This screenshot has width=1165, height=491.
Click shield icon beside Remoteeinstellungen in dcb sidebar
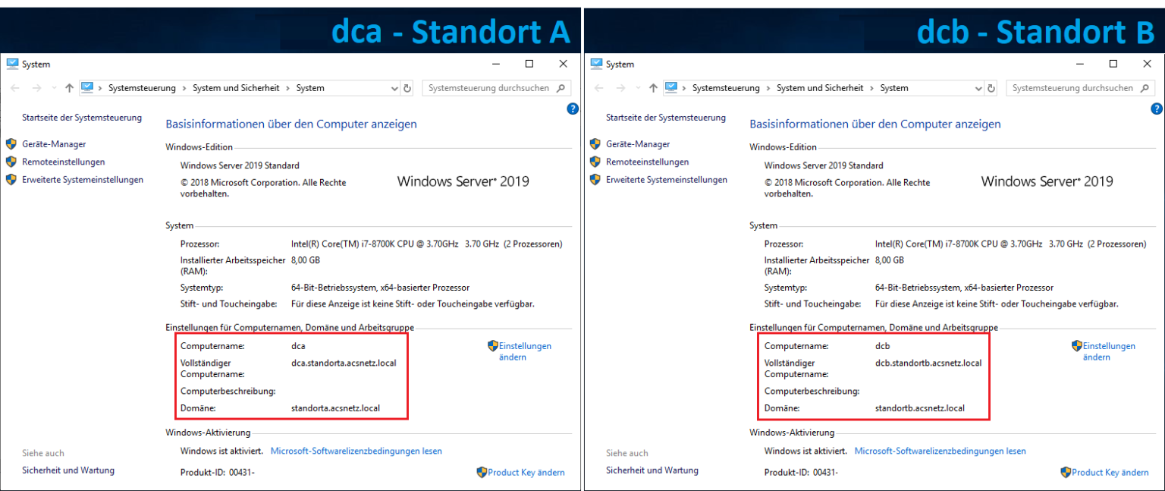click(x=595, y=162)
